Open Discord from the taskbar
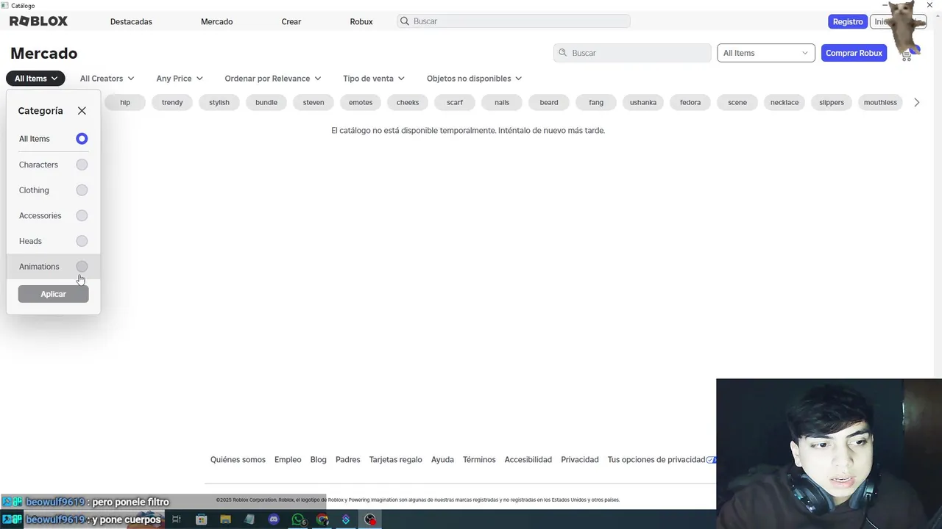 pos(274,519)
